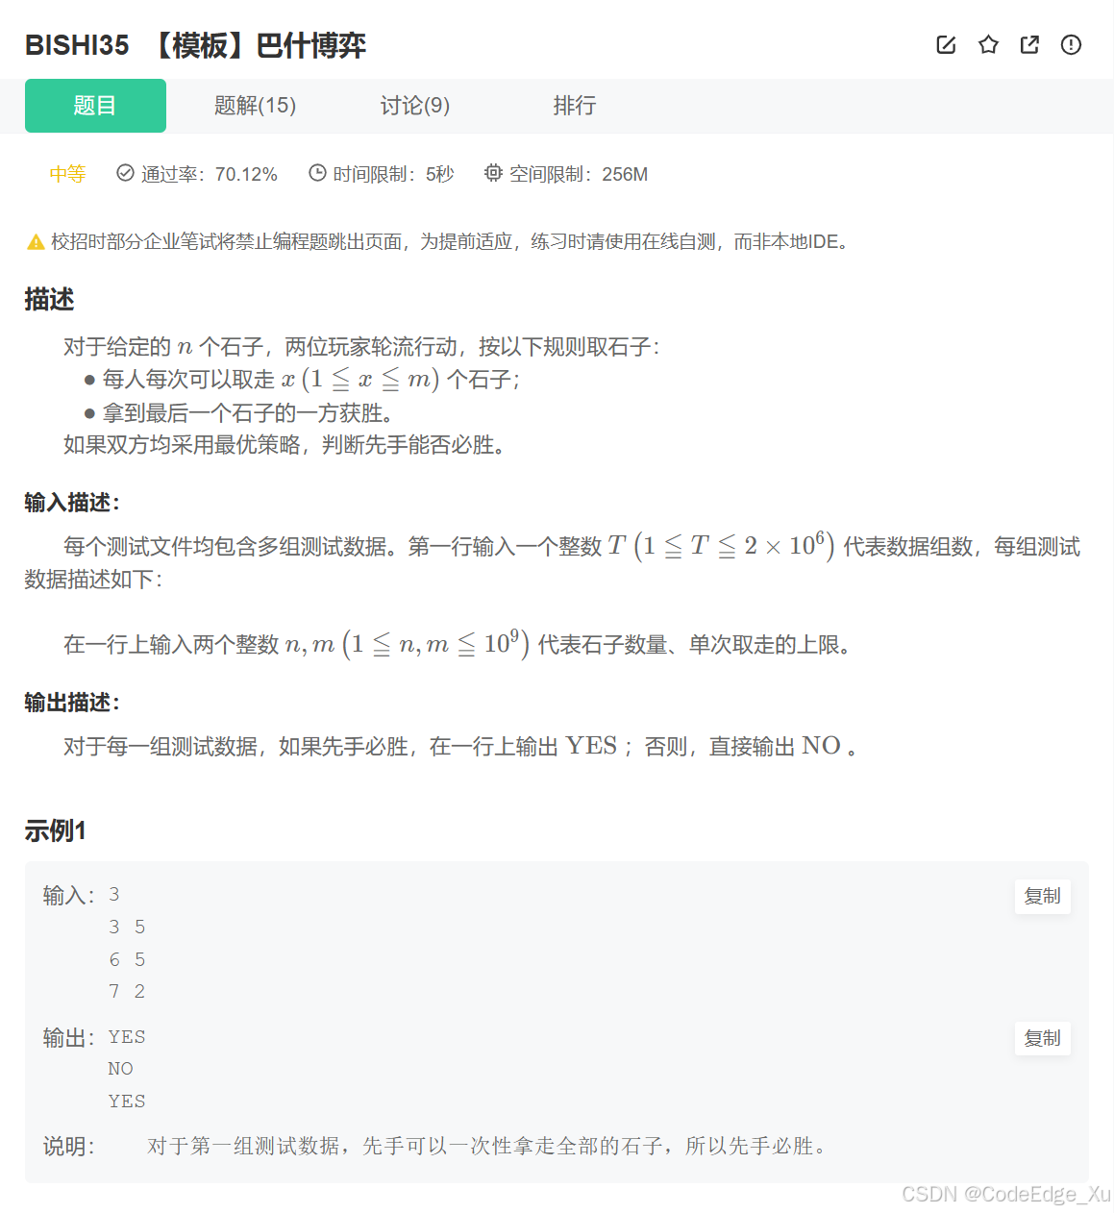The image size is (1114, 1213).
Task: Open the external share icon
Action: pyautogui.click(x=1028, y=44)
